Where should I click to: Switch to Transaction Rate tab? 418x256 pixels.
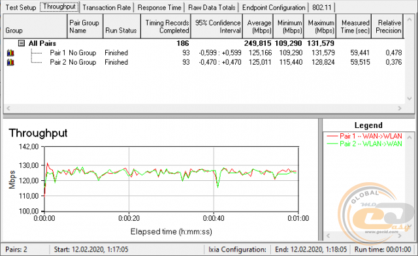point(106,7)
